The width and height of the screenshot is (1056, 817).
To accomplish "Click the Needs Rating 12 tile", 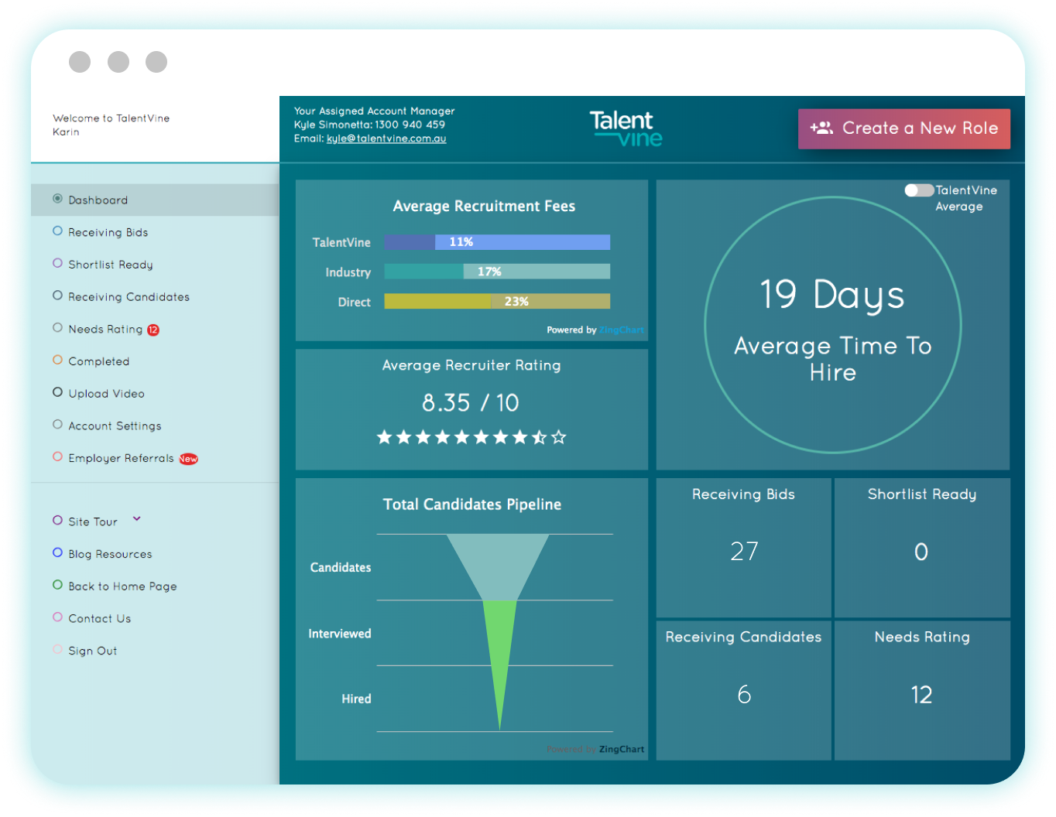I will (922, 690).
